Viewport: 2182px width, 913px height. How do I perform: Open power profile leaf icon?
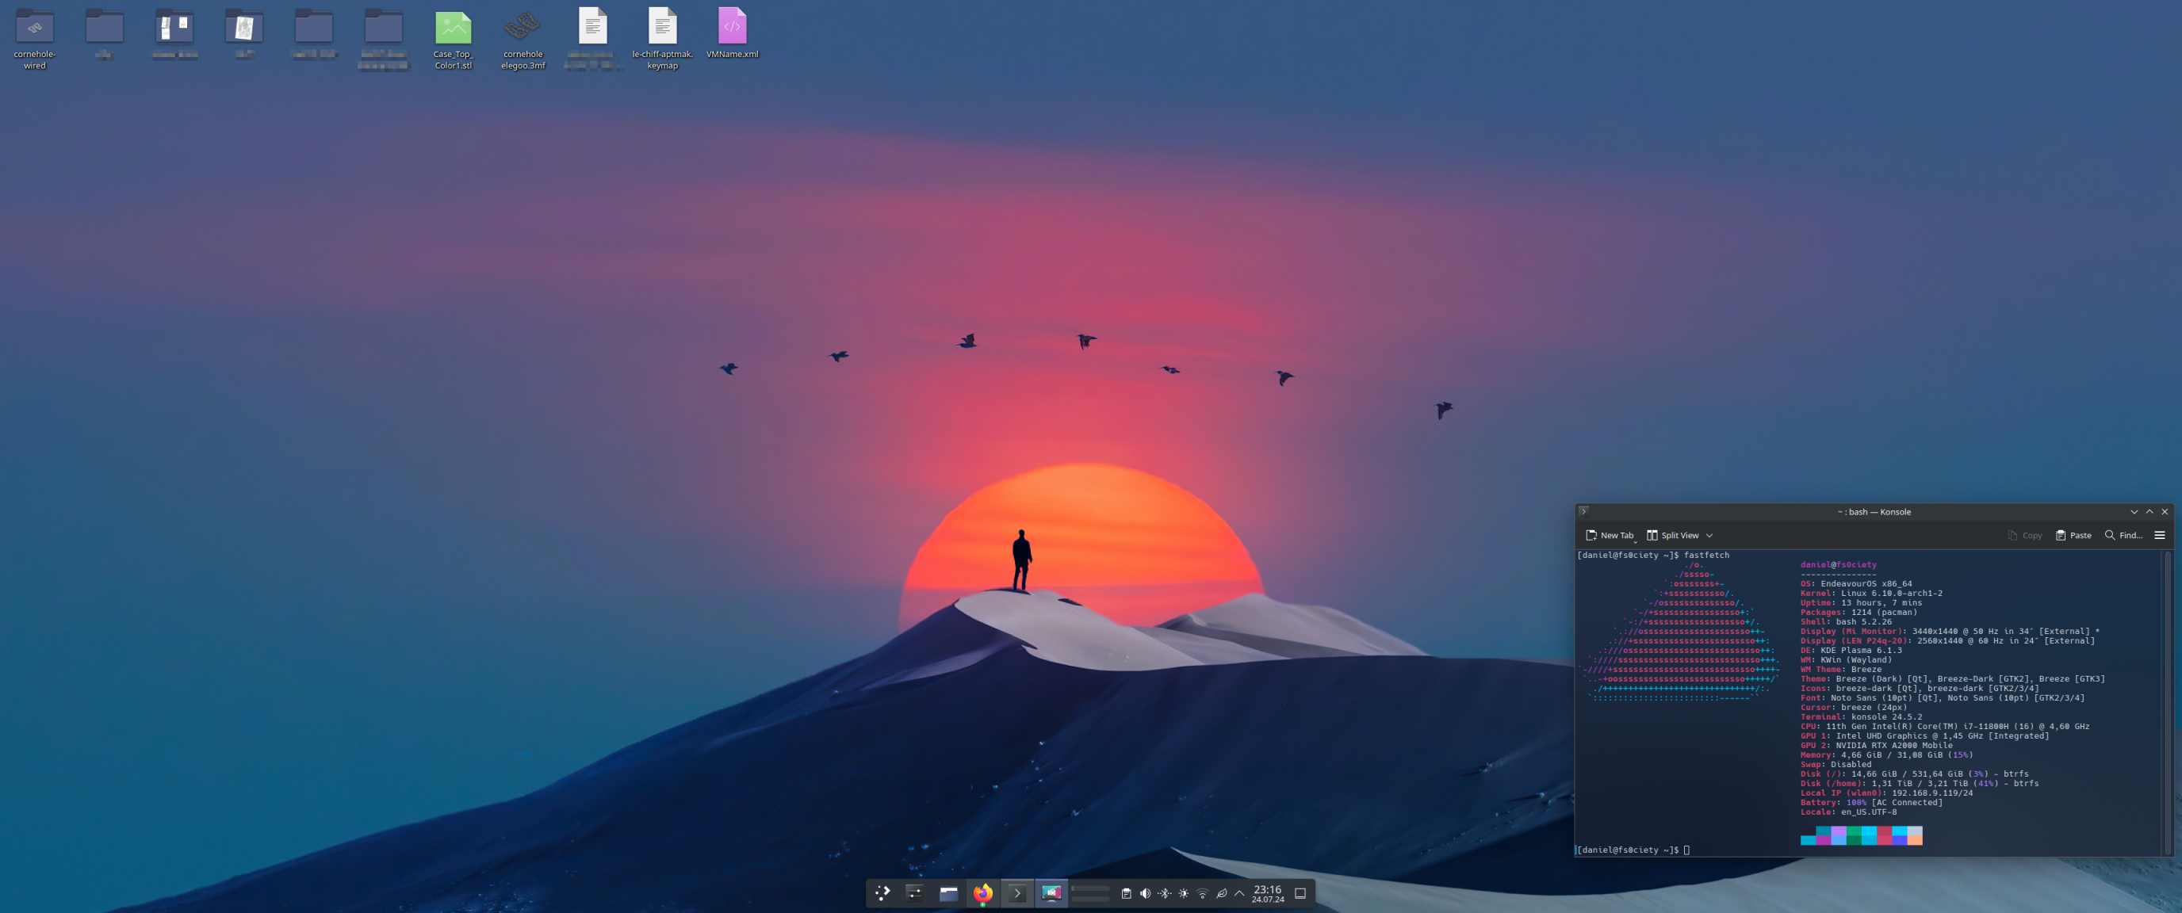pyautogui.click(x=1220, y=893)
